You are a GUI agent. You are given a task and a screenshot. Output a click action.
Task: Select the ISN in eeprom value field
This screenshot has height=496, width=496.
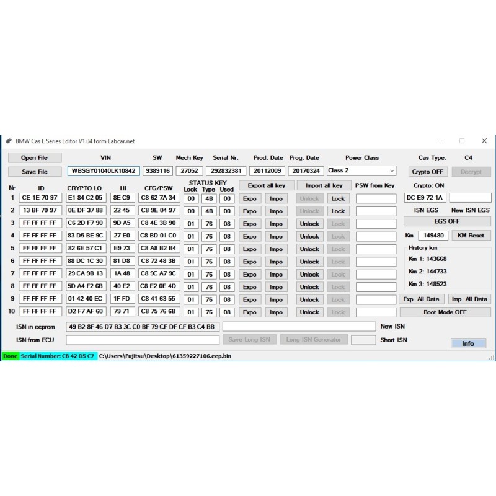pos(143,327)
